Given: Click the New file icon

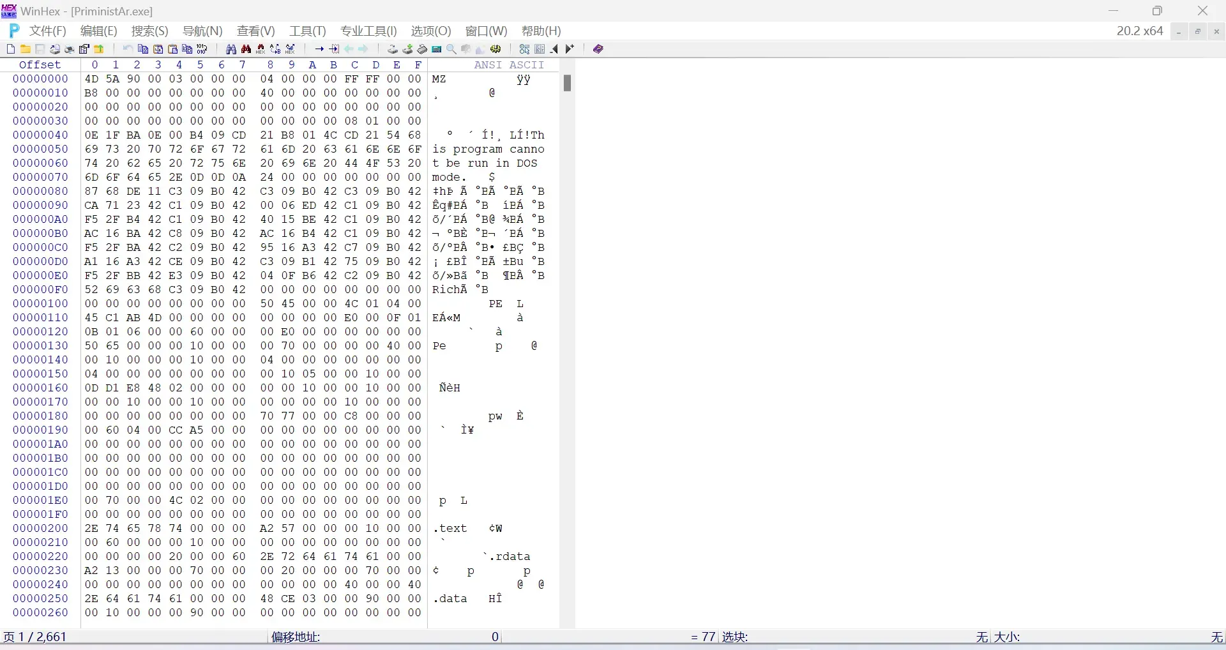Looking at the screenshot, I should pos(11,49).
